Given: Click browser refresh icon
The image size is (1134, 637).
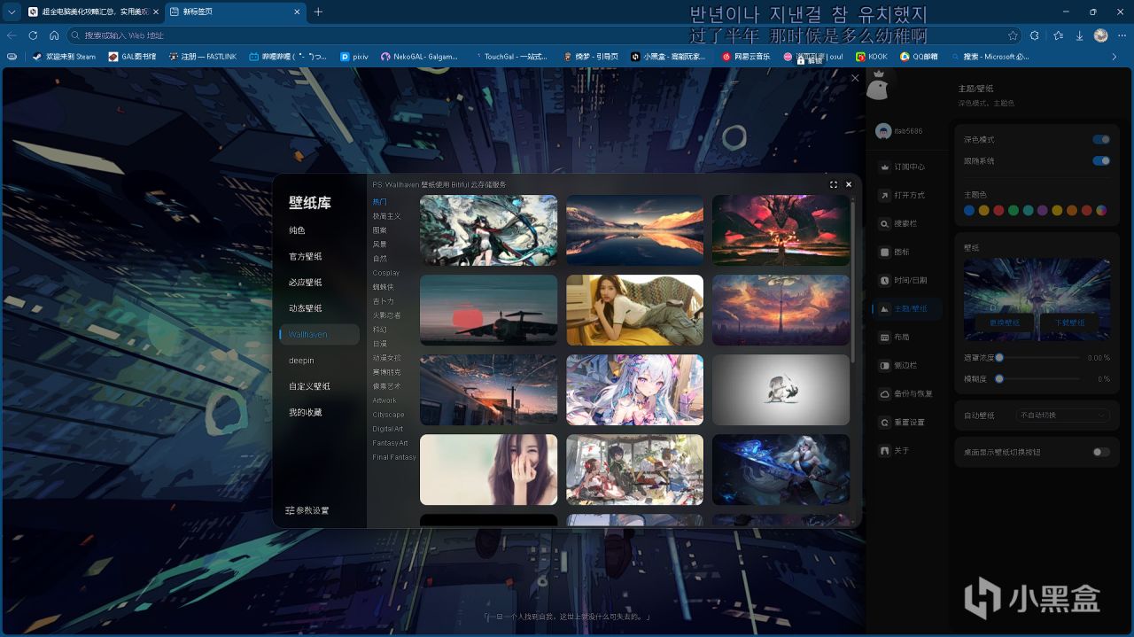Looking at the screenshot, I should (x=33, y=35).
